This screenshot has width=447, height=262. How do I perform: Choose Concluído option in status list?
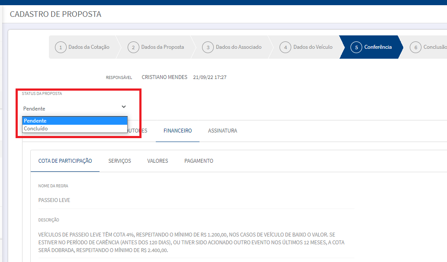(75, 129)
